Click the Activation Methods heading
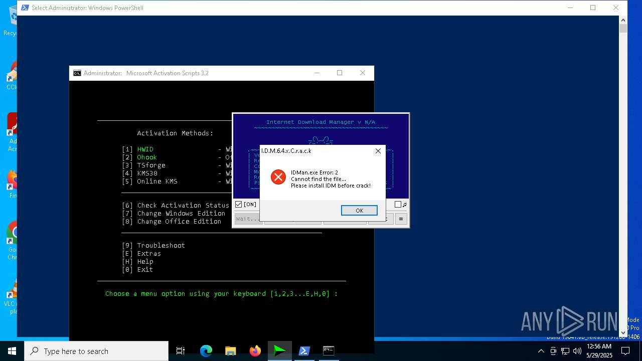Image resolution: width=642 pixels, height=361 pixels. point(176,133)
